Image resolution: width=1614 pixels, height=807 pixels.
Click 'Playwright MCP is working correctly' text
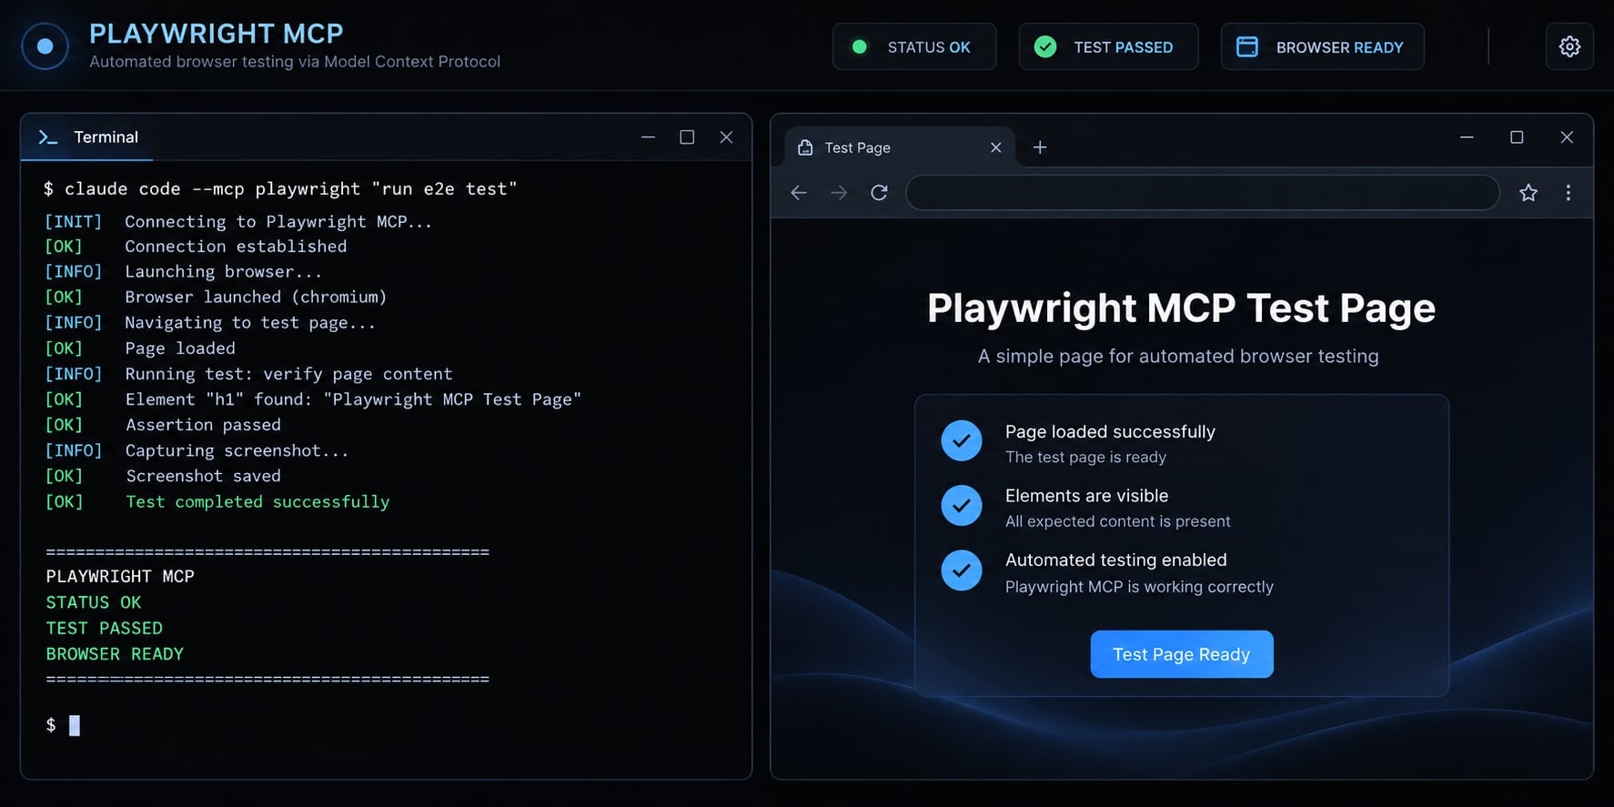pos(1139,587)
